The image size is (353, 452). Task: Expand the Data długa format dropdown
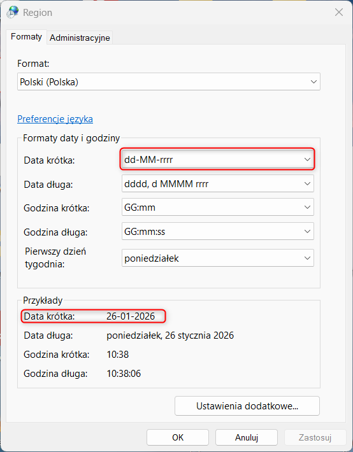pyautogui.click(x=218, y=183)
